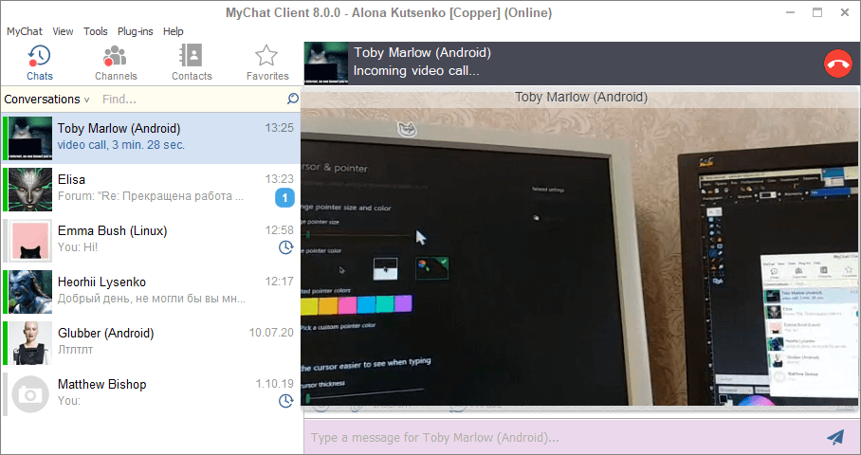Click the message input for Toby Marlow
The image size is (861, 455).
pyautogui.click(x=565, y=437)
